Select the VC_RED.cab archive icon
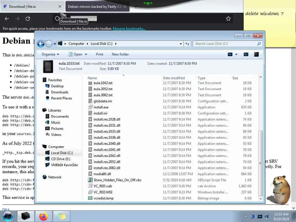The height and width of the screenshot is (222, 296). click(90, 186)
